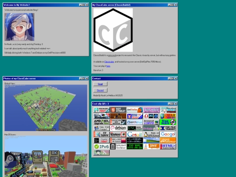This screenshot has width=236, height=177.
Task: Open the MacOS Icons server screenshot
Action: pyautogui.click(x=46, y=156)
